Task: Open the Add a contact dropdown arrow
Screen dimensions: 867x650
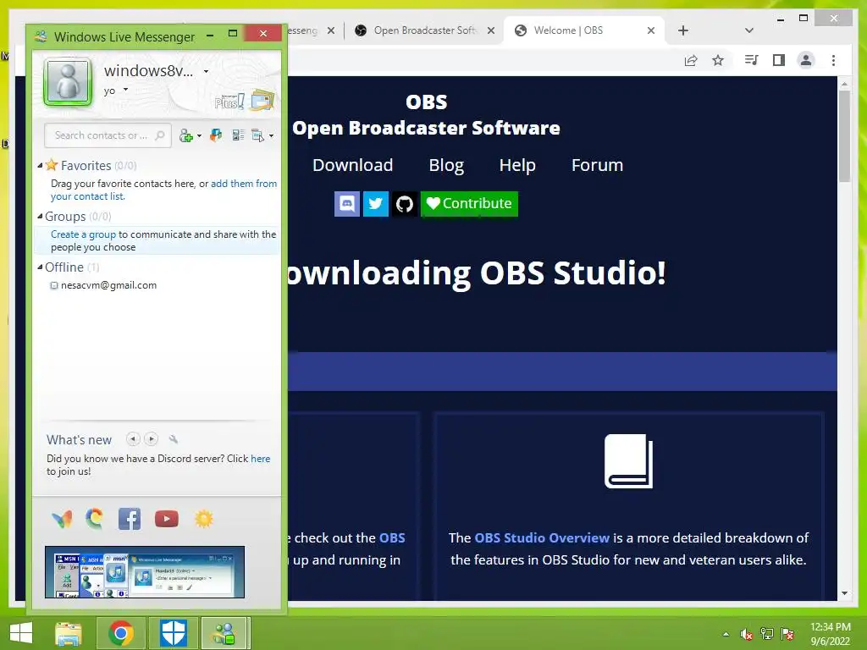Action: click(x=199, y=136)
